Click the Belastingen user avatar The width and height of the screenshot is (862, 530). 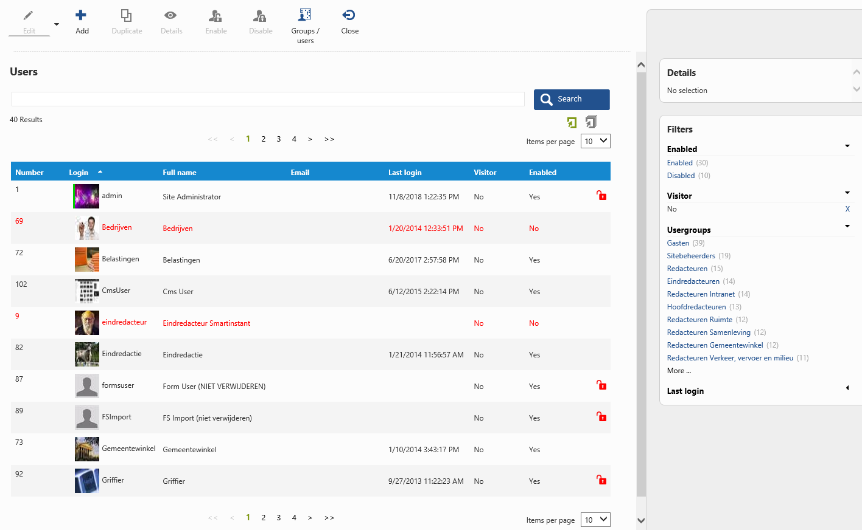pos(87,260)
